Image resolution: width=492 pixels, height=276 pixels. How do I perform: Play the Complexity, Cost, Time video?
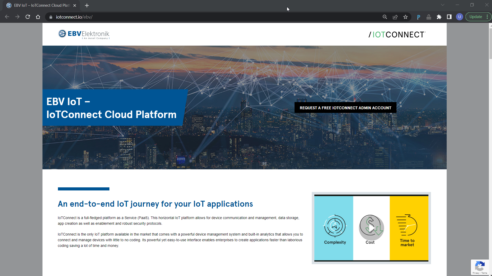coord(371,228)
